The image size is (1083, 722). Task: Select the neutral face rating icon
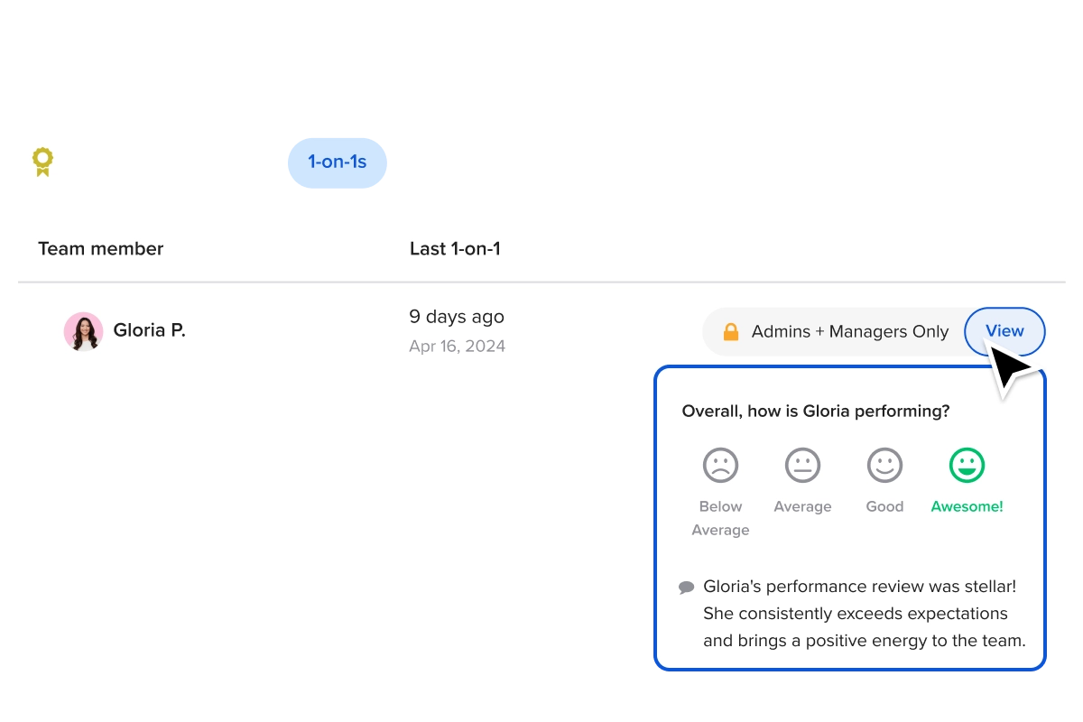coord(802,466)
